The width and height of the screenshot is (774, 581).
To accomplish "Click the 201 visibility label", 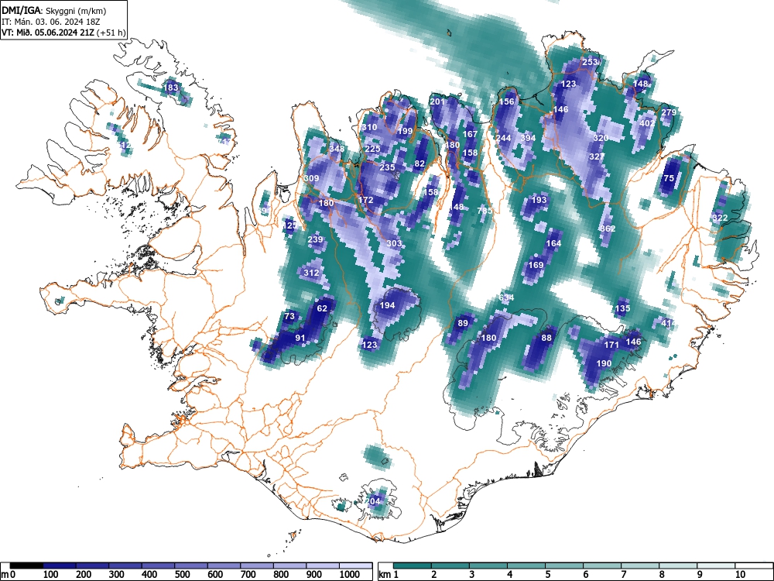I will [437, 101].
